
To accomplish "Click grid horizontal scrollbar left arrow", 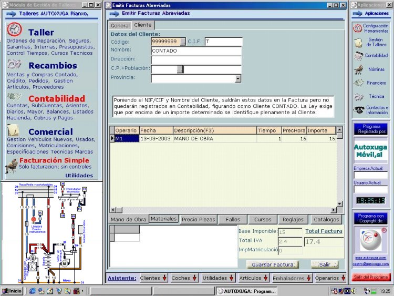I will (113, 210).
